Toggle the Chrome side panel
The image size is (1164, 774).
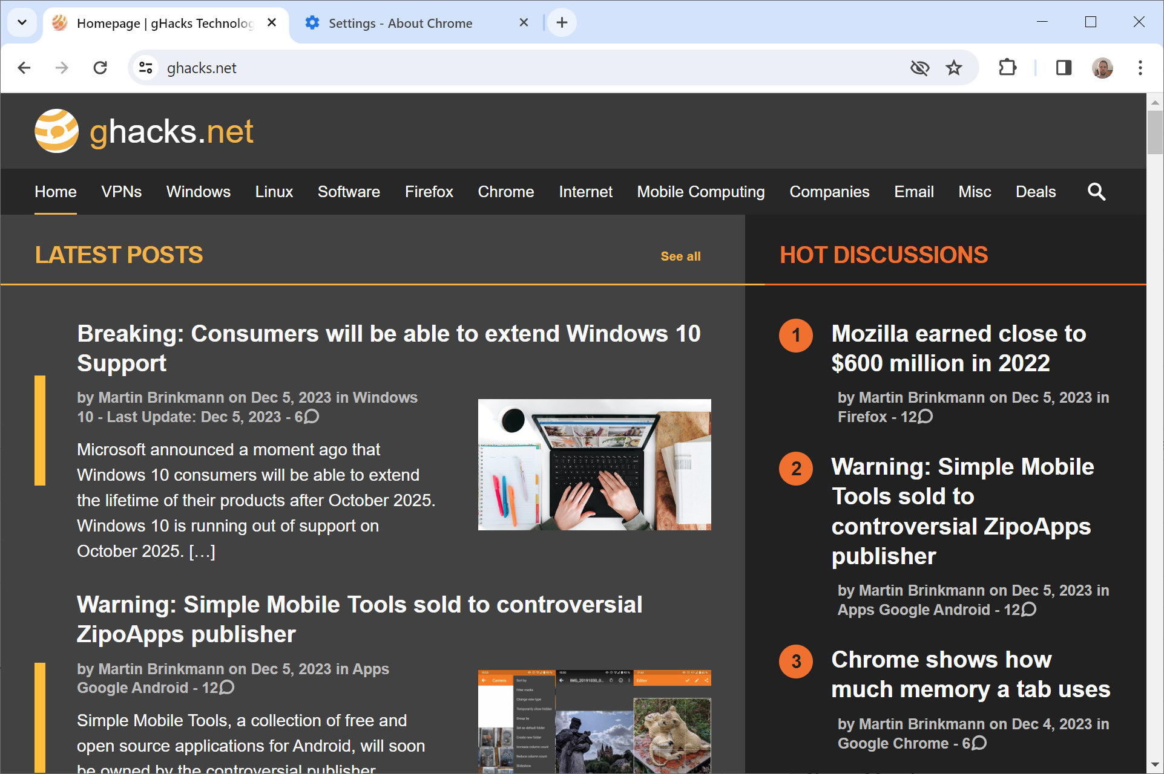coord(1064,68)
